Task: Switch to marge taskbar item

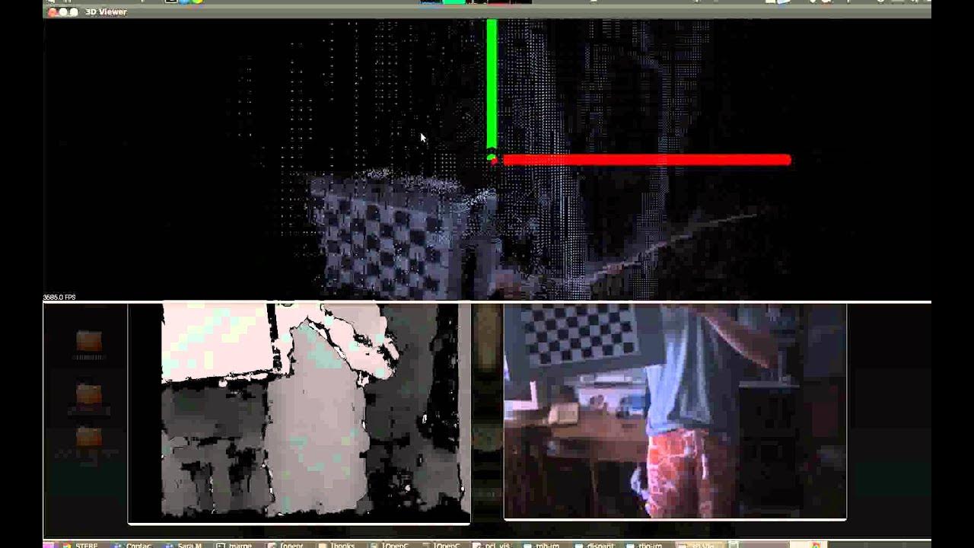Action: coord(236,544)
